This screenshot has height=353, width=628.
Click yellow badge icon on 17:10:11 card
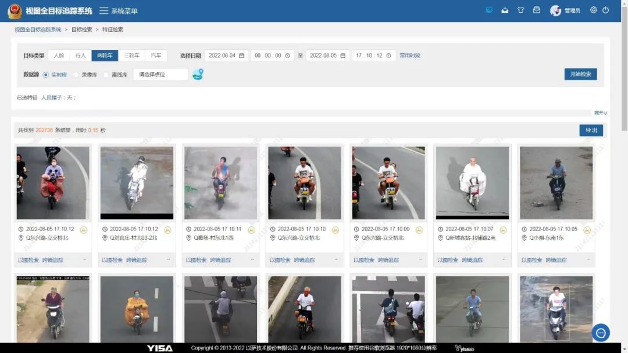point(251,230)
